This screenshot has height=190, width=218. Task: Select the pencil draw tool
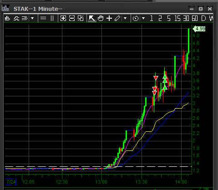point(117,18)
